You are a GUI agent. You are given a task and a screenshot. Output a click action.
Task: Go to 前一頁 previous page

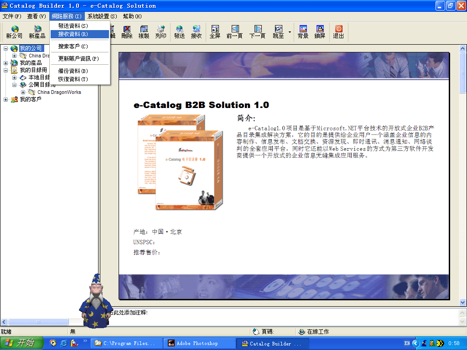[x=235, y=32]
